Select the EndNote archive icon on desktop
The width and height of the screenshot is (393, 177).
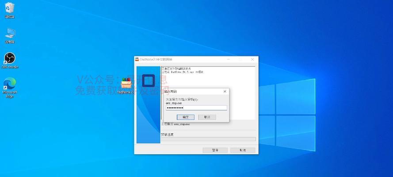pos(126,85)
